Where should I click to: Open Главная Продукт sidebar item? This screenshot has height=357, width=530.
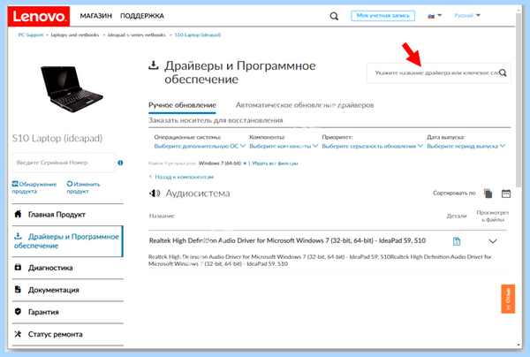pyautogui.click(x=68, y=215)
